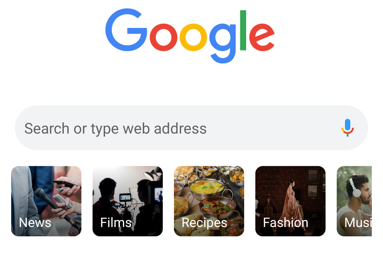Click the 'News' label text
Image resolution: width=383 pixels, height=256 pixels.
(x=35, y=222)
